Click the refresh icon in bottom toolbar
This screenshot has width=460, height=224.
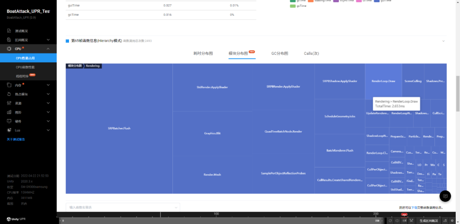[x=390, y=221]
